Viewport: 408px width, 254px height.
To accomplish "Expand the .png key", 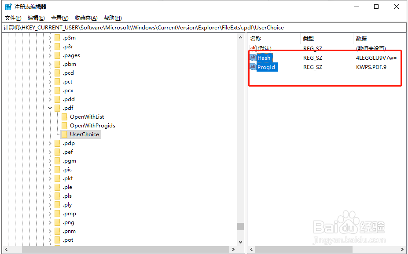I will [x=50, y=222].
